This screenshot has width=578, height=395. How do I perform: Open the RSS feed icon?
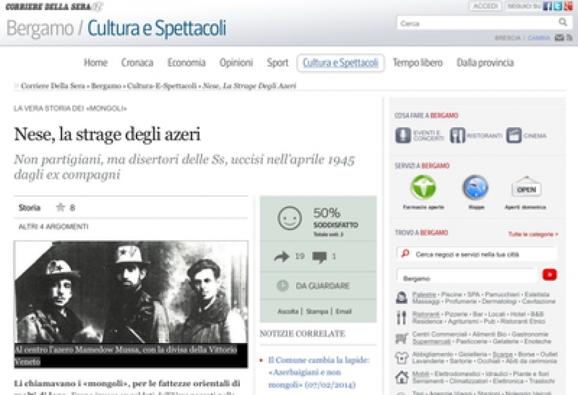pyautogui.click(x=569, y=38)
